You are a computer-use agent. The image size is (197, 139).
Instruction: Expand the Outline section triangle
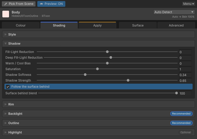click(5, 123)
